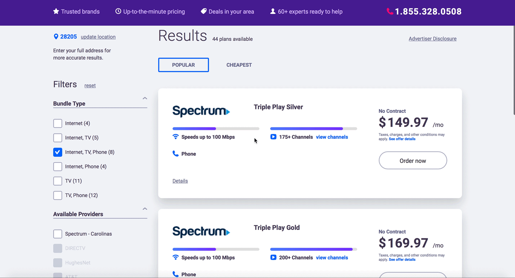Reset all filters with the reset link
Image resolution: width=515 pixels, height=278 pixels.
(x=90, y=85)
